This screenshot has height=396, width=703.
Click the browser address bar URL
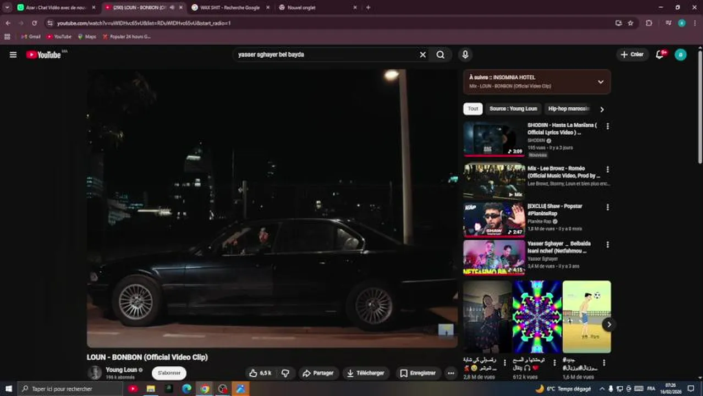click(144, 23)
